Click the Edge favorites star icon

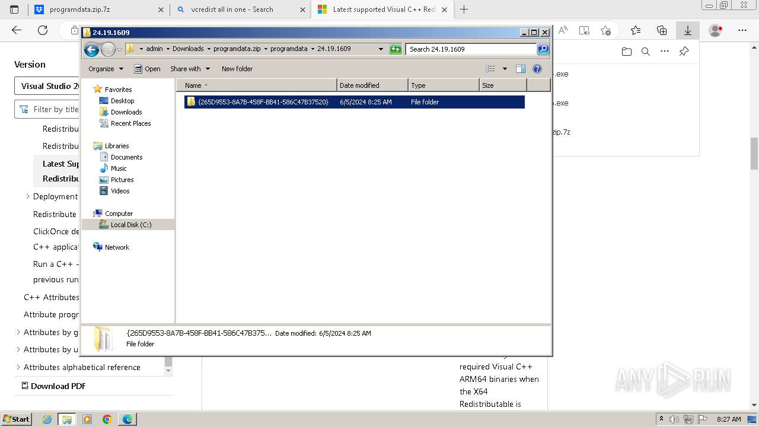tap(636, 30)
